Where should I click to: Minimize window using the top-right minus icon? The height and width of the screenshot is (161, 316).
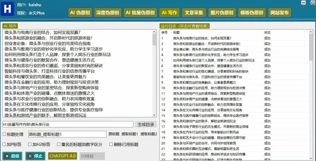point(303,3)
